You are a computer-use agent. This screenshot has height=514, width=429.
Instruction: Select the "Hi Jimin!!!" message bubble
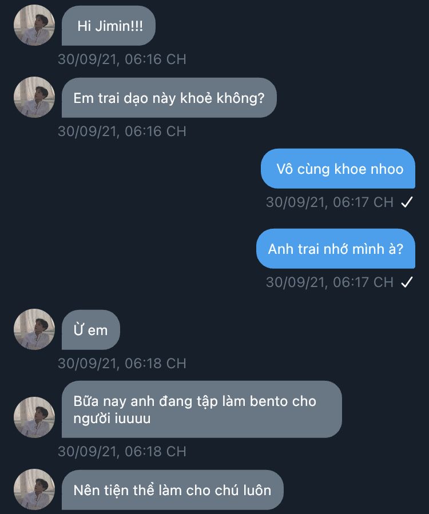tap(109, 26)
